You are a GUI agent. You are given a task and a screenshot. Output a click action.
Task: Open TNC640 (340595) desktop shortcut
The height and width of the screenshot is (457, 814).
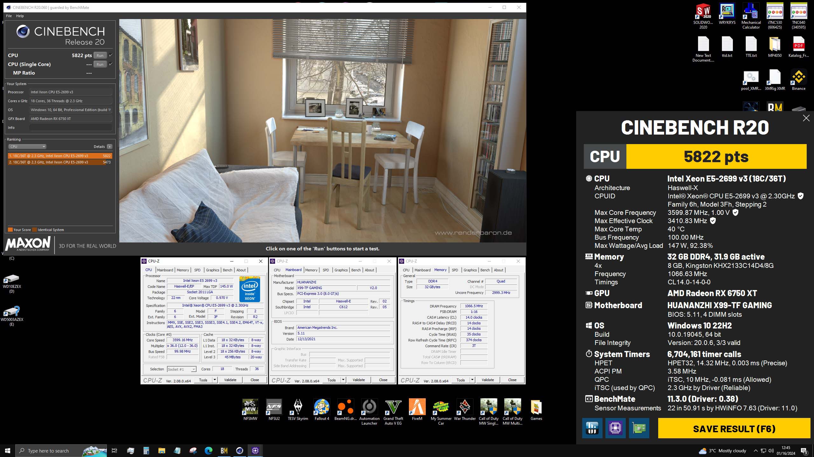tap(798, 16)
